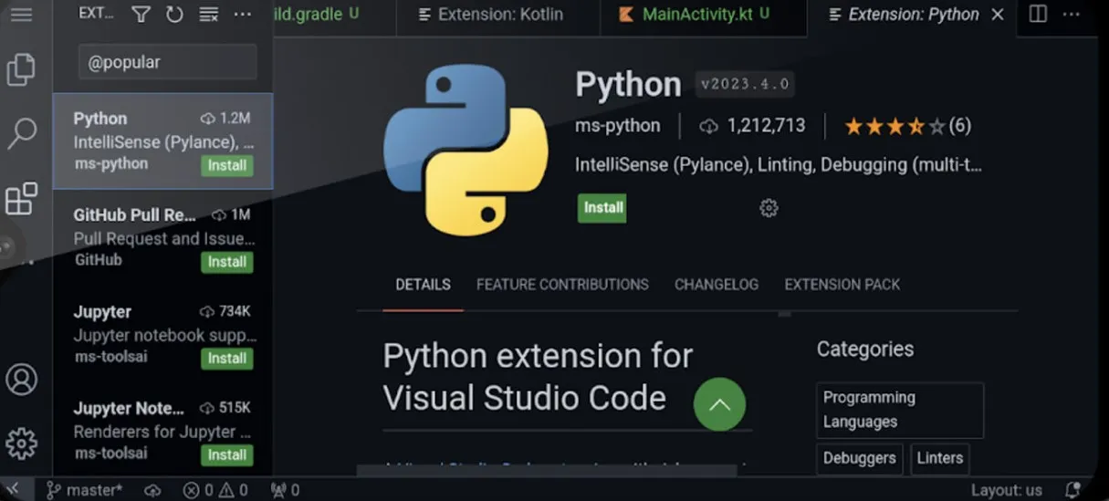The height and width of the screenshot is (501, 1109).
Task: Open the CHANGELOG tab
Action: pos(717,285)
